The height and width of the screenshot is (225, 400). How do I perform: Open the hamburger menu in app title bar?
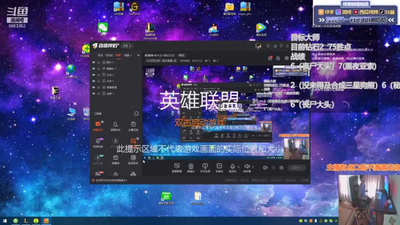(x=287, y=46)
